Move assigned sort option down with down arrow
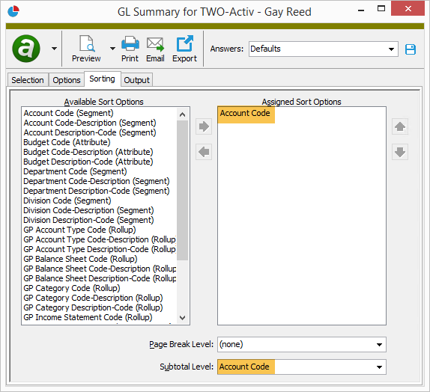Screen dimensions: 430x392 click(x=400, y=152)
